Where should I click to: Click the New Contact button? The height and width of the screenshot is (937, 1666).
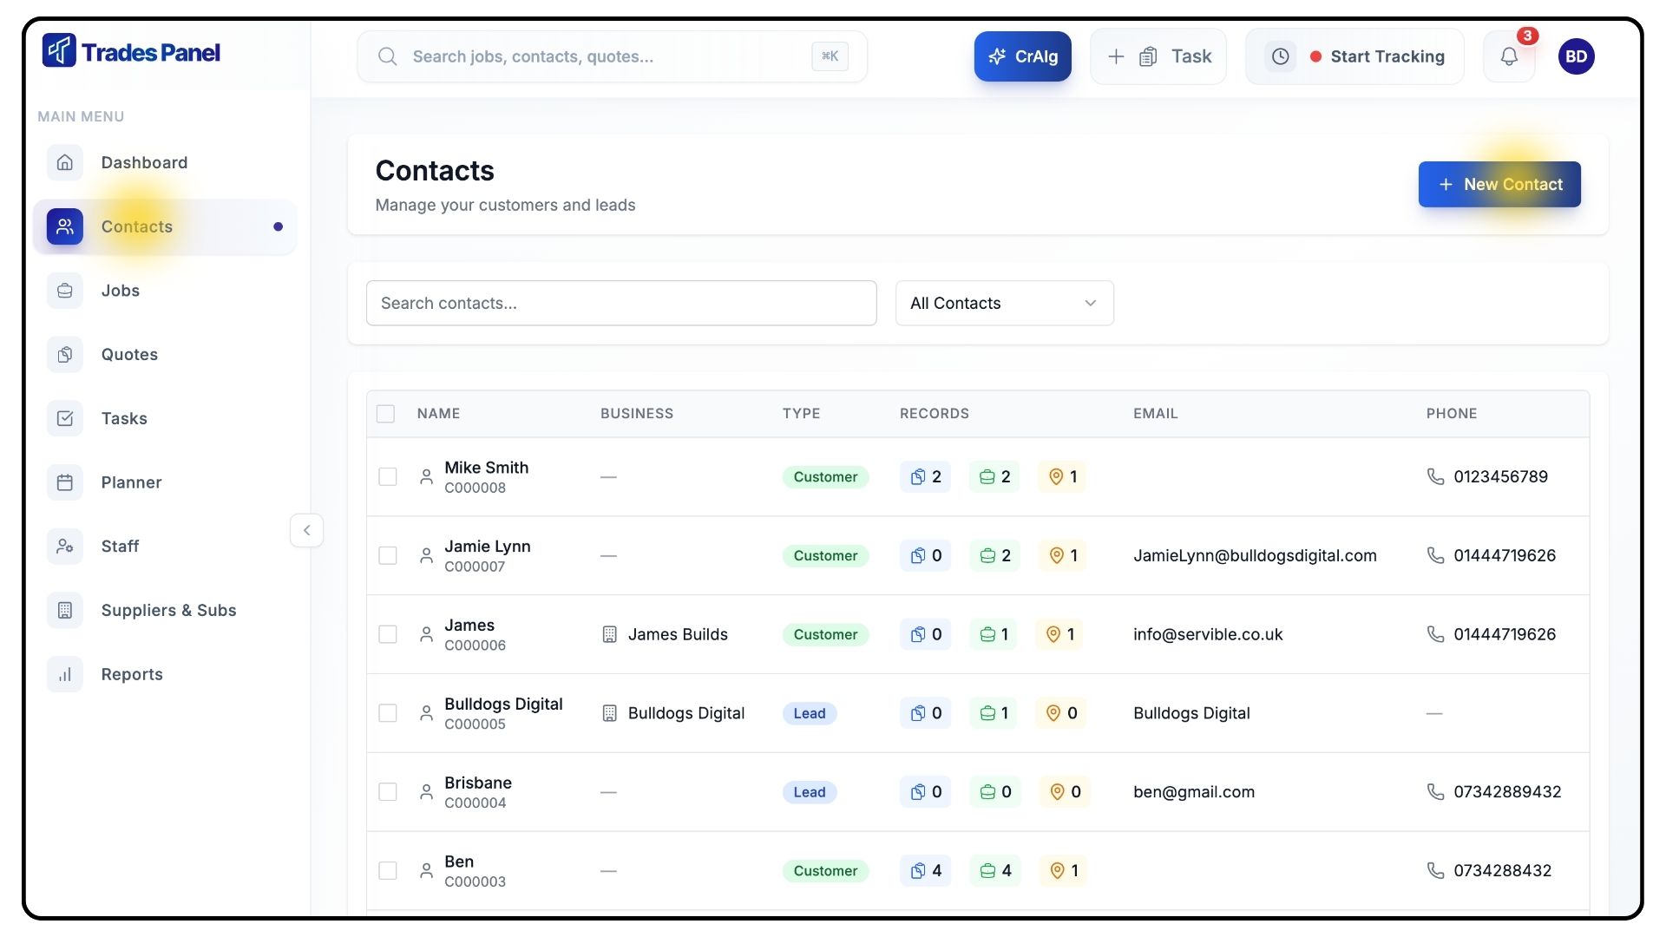click(x=1499, y=184)
